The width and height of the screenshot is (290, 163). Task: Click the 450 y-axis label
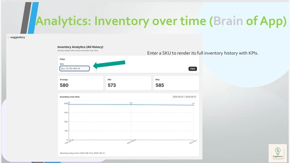point(66,113)
